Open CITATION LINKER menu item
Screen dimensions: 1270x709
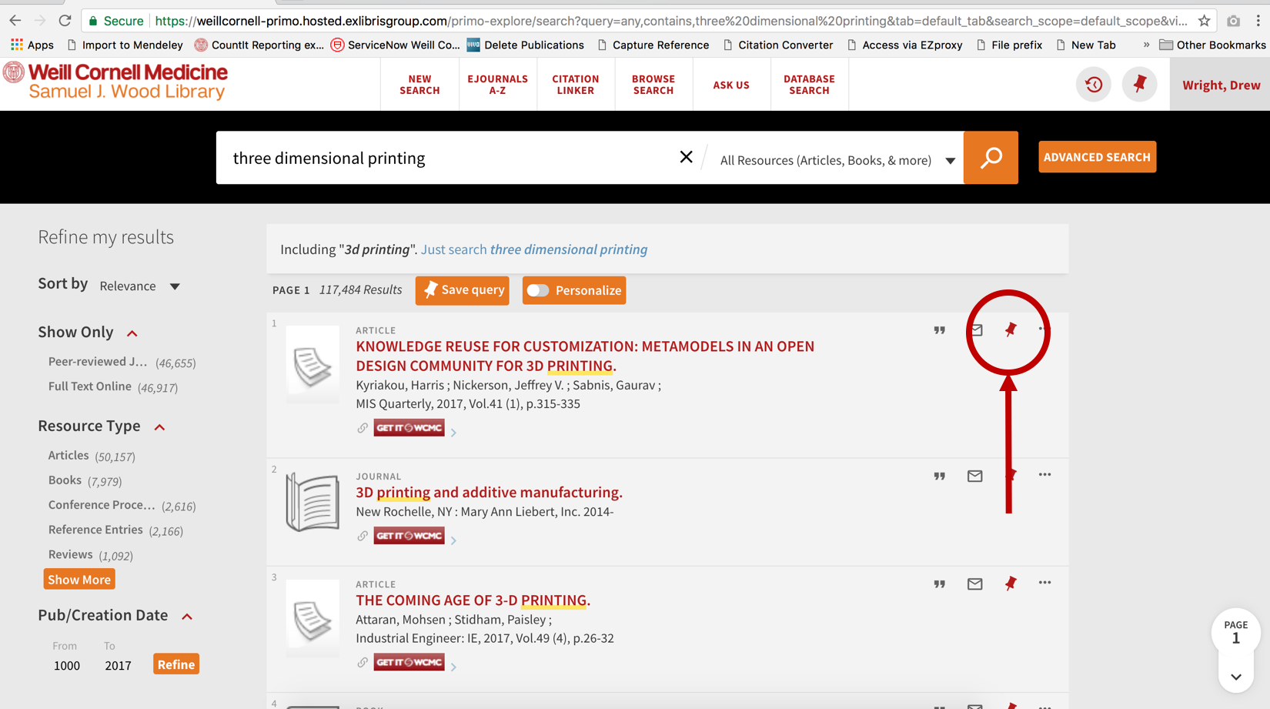tap(575, 85)
